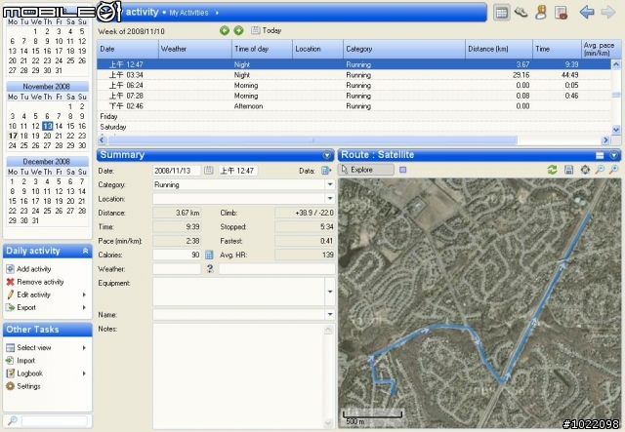Save the route map image
This screenshot has height=432, width=625.
point(569,170)
